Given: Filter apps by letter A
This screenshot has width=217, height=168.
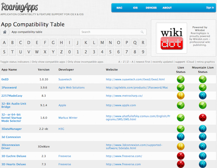Looking at the screenshot, I should 4,42.
